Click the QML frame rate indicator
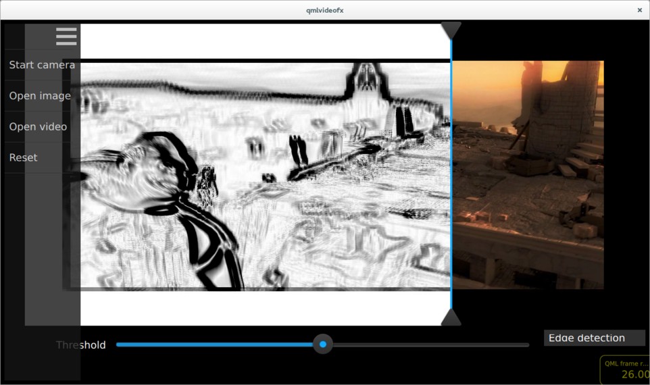The width and height of the screenshot is (650, 385). point(626,369)
